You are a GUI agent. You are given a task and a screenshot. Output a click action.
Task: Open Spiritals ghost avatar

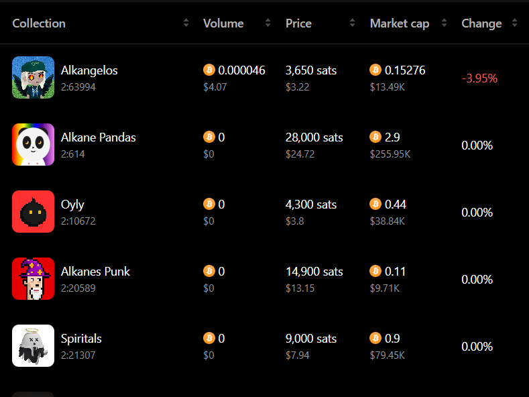[x=33, y=345]
